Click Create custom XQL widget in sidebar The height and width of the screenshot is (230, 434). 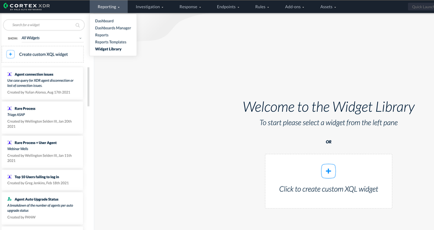tap(43, 54)
